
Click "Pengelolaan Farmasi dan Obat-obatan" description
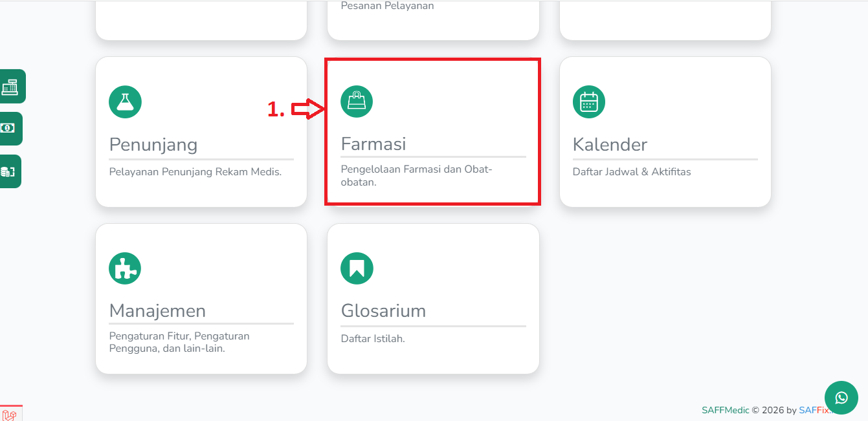click(x=416, y=175)
